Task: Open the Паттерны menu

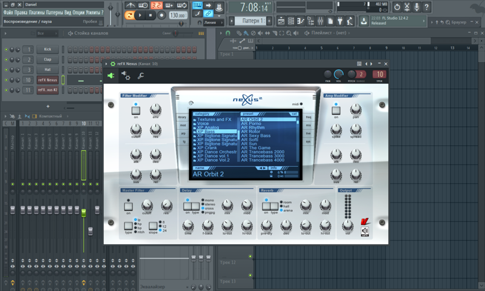Action: click(x=55, y=12)
